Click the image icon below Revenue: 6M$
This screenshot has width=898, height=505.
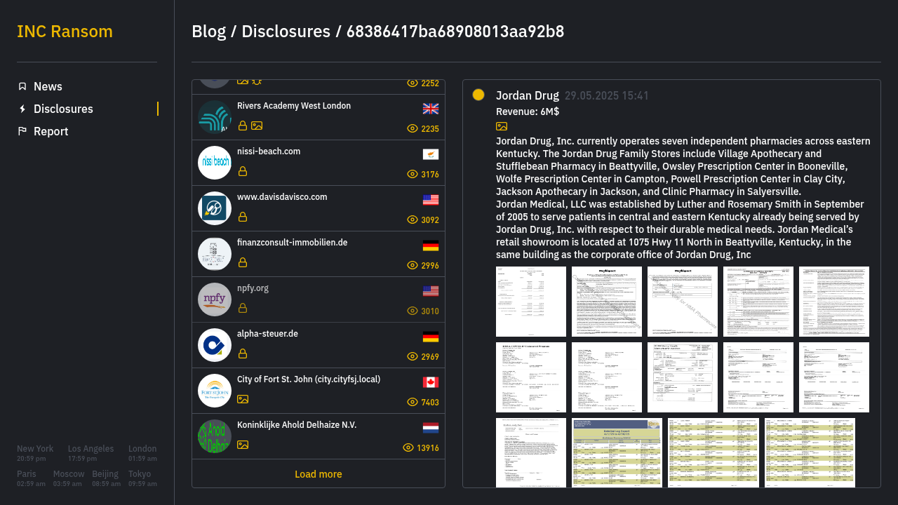tap(502, 126)
